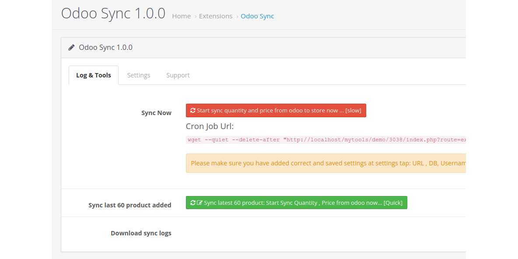518x259 pixels.
Task: Switch to the Settings tab
Action: tap(139, 75)
